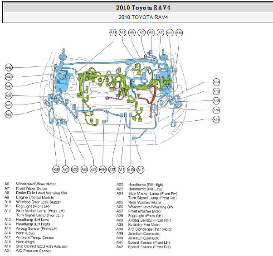273x256 pixels.
Task: Select "Washer Level Warning SW" legend text
Action: 151,207
